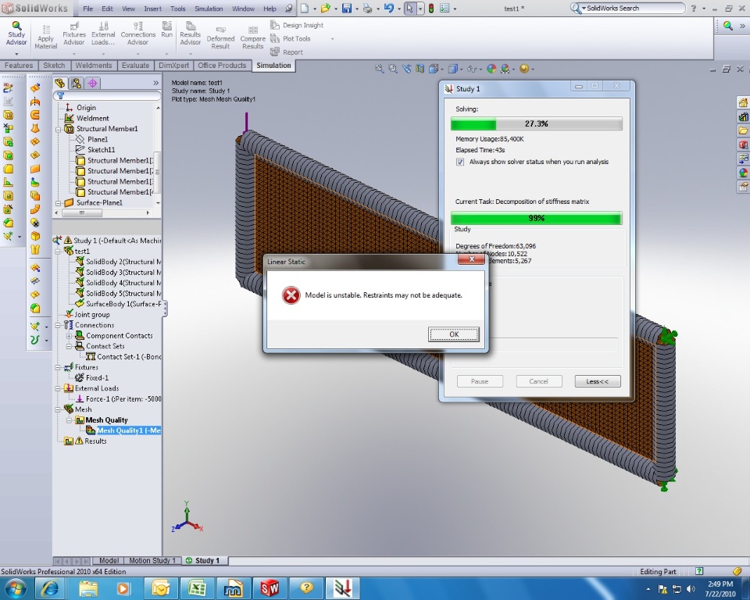Open Design Insight tool
The image size is (750, 600).
coord(297,25)
